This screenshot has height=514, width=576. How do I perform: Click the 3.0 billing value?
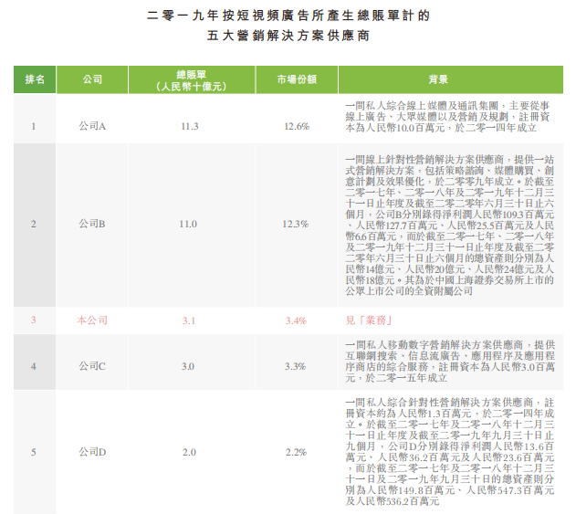point(188,367)
